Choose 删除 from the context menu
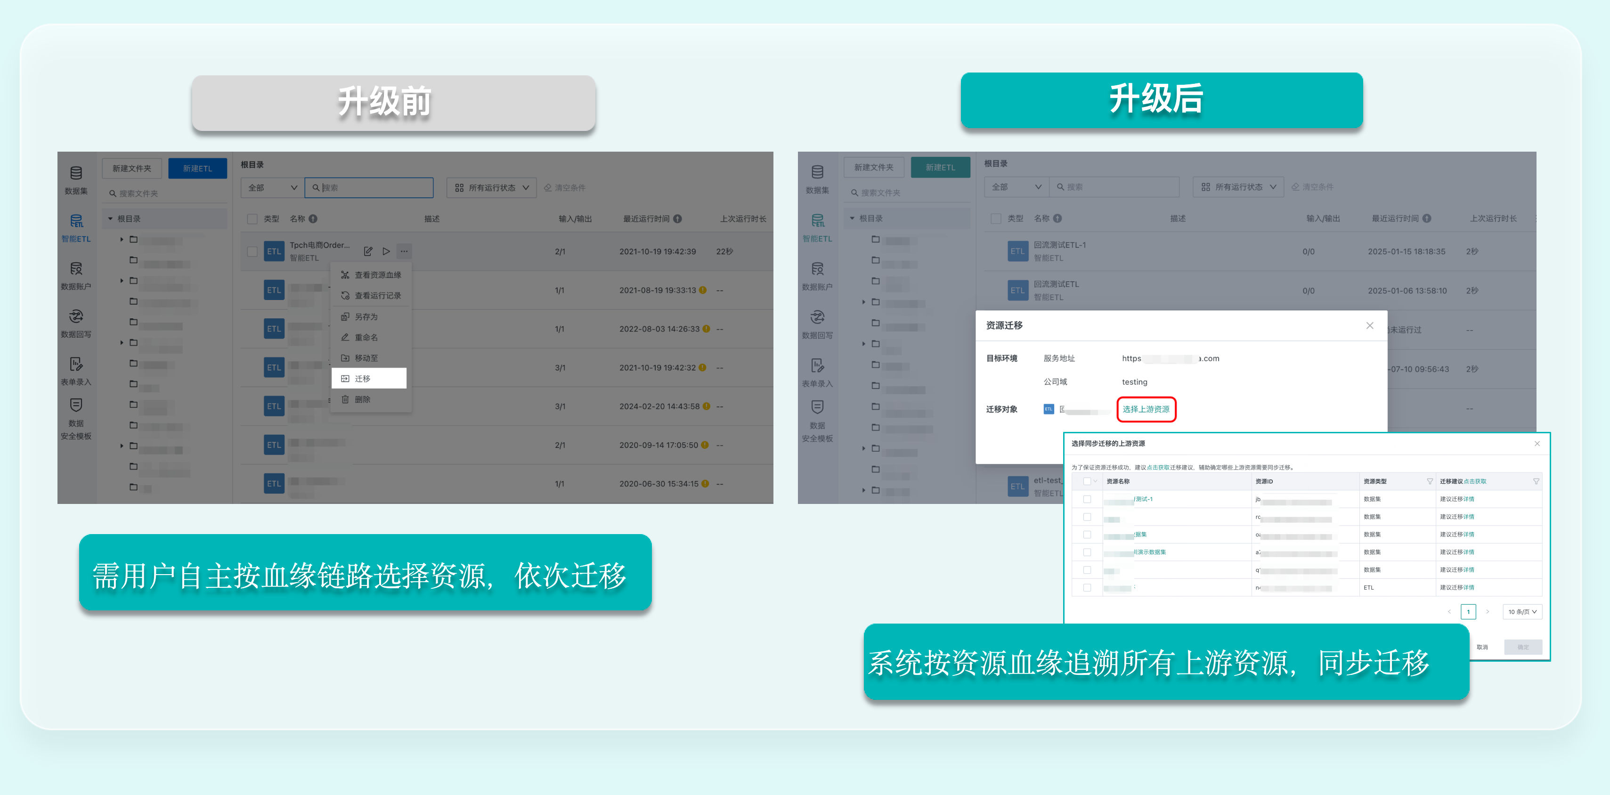 371,399
